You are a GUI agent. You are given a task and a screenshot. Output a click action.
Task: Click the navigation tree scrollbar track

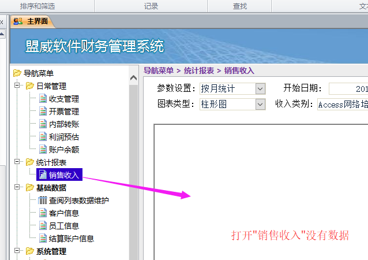tap(134, 172)
